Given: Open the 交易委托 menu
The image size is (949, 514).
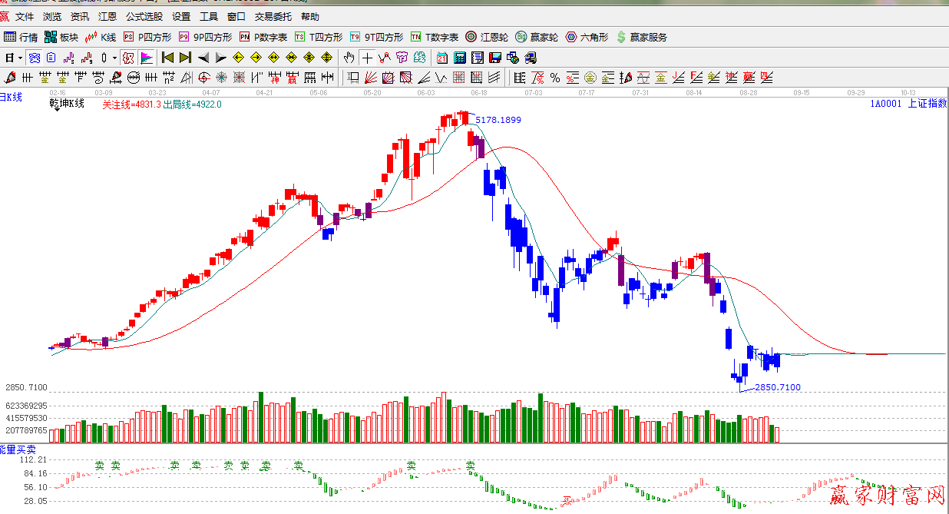Looking at the screenshot, I should pos(273,16).
